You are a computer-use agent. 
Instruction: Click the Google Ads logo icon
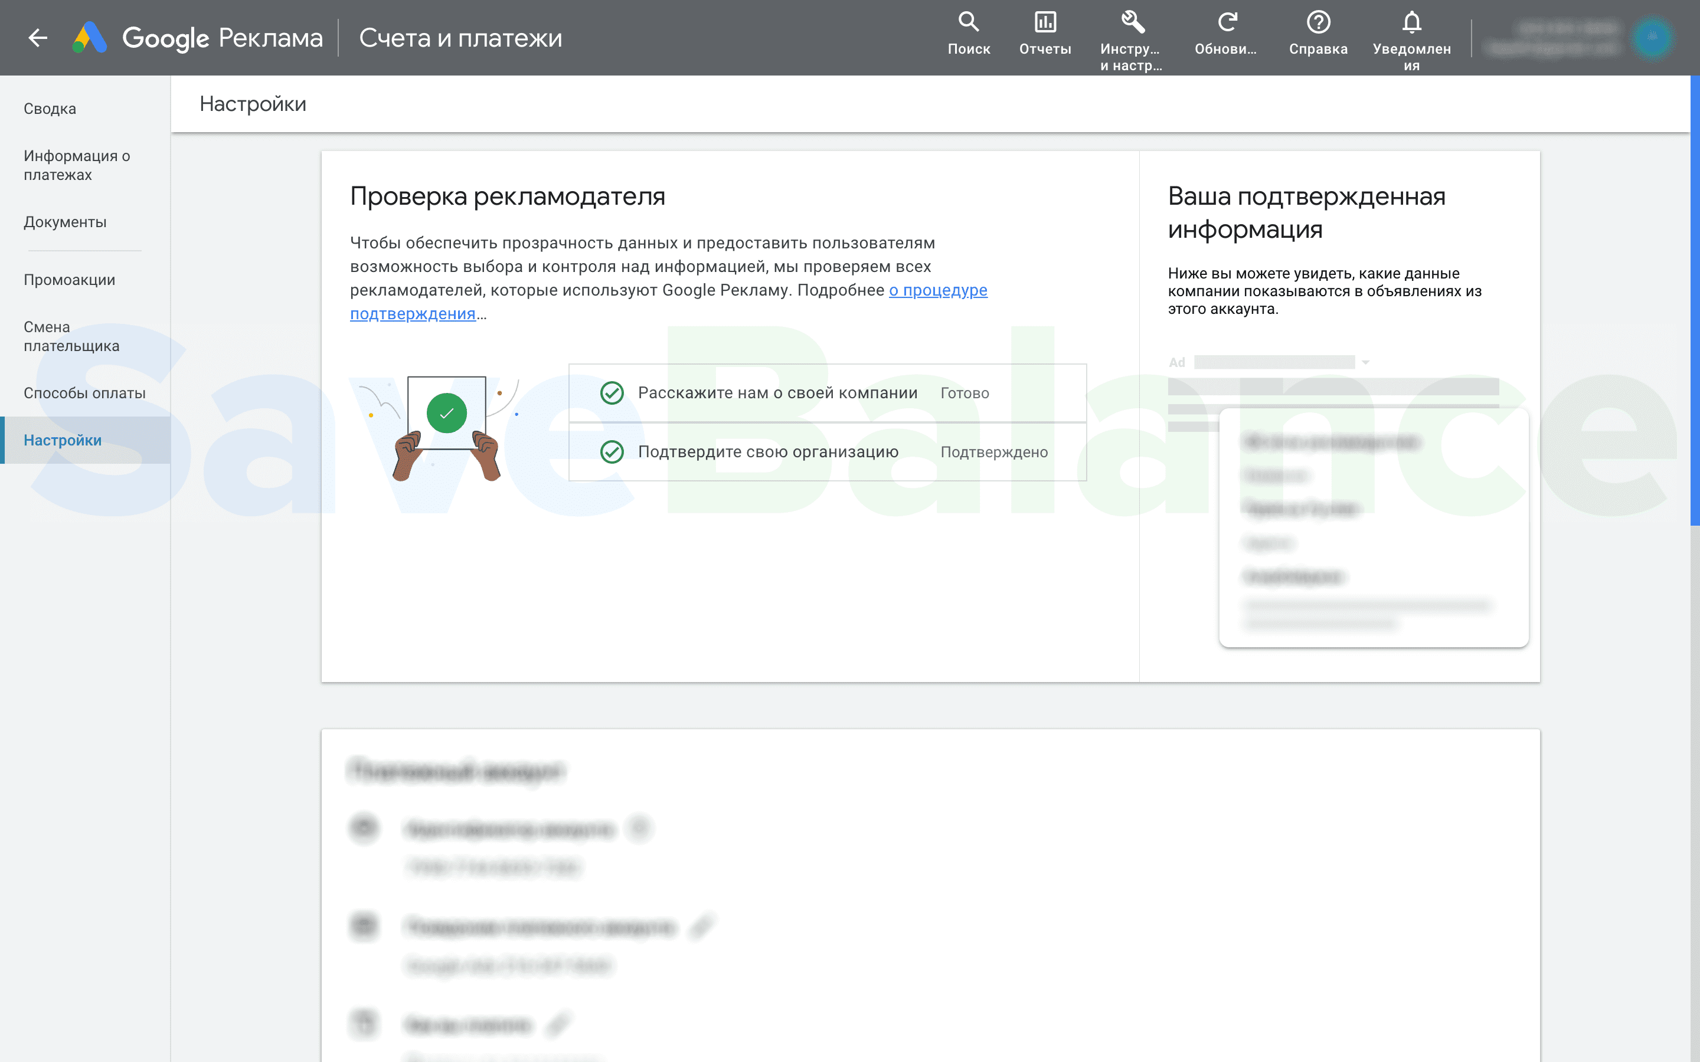(90, 38)
